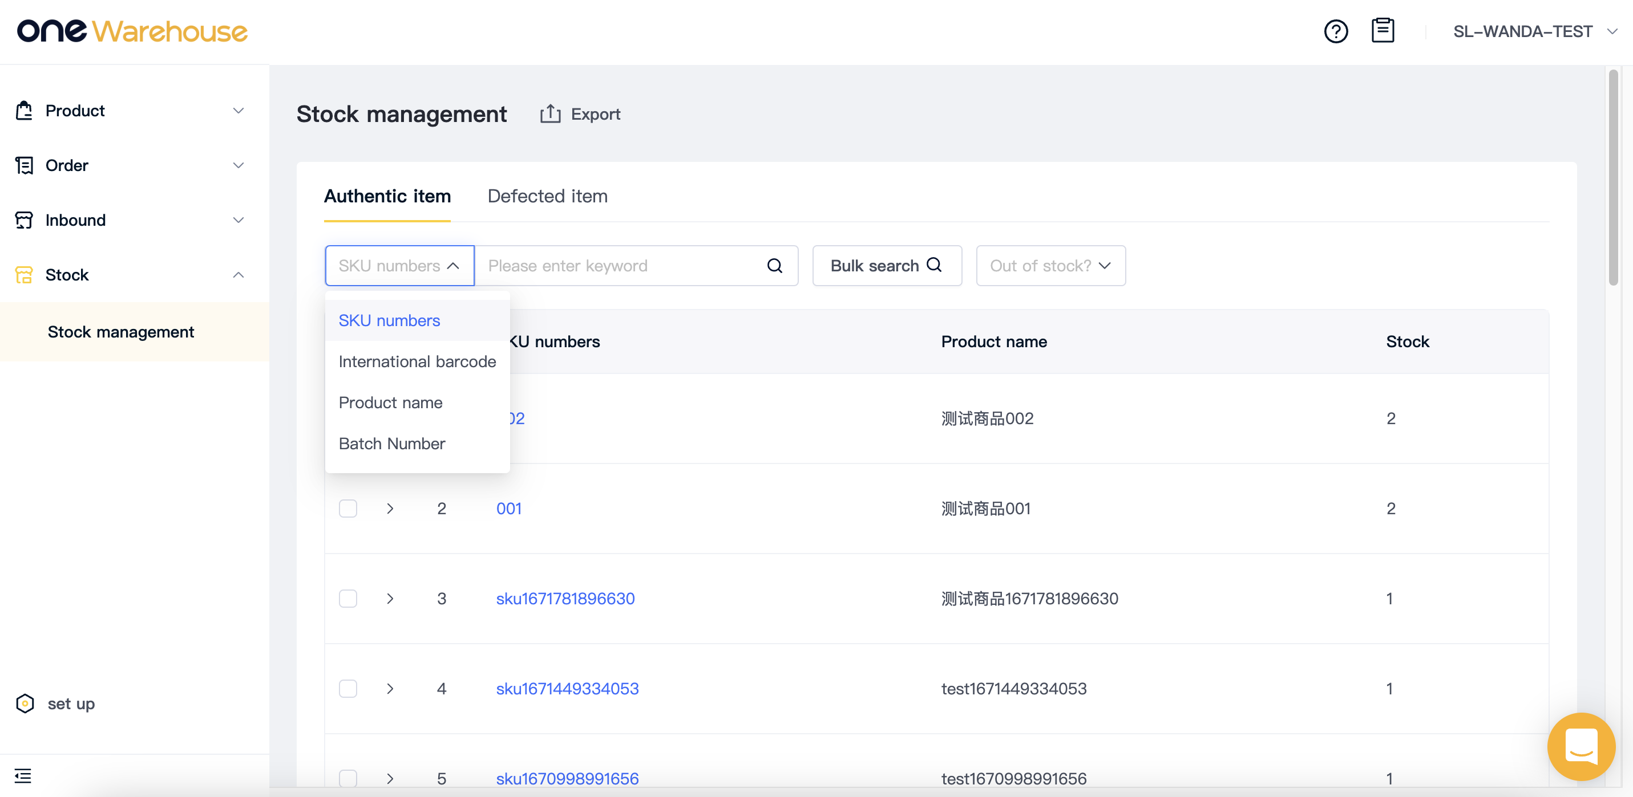Screen dimensions: 1633x797
Task: Click product name 测试商品1671781896630
Action: pyautogui.click(x=1029, y=598)
